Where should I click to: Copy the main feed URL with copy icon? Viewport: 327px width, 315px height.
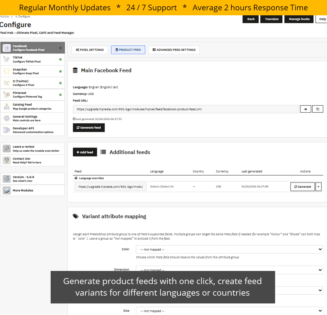(x=318, y=109)
